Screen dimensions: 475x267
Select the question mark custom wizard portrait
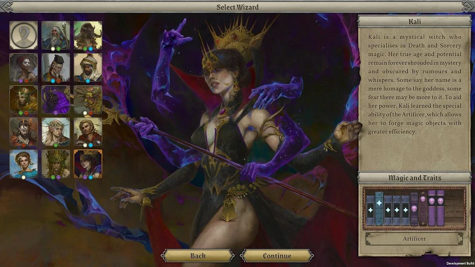point(24,35)
